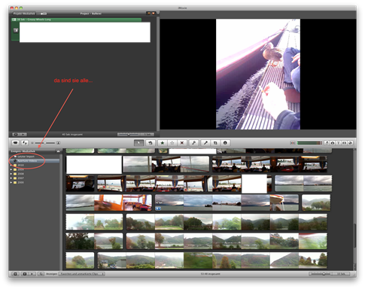365x289 pixels.
Task: Open the Favoriten und unmarkierte Clips dropdown
Action: pos(82,274)
